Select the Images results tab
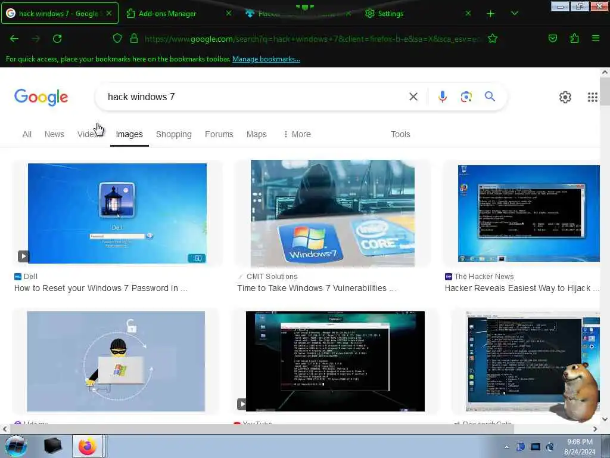 tap(129, 134)
